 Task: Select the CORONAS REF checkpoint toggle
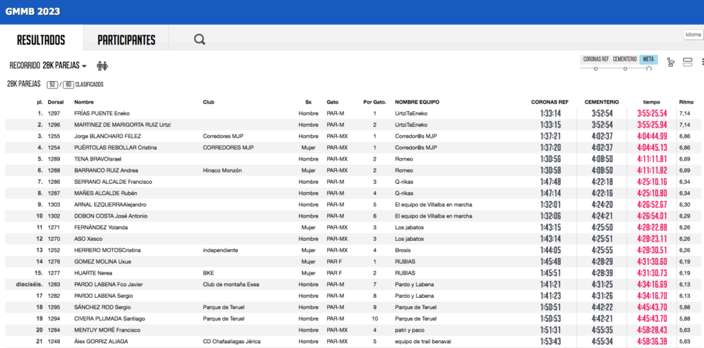pos(595,59)
